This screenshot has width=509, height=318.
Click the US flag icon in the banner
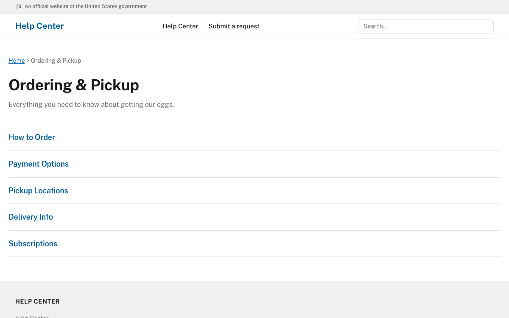pyautogui.click(x=19, y=7)
